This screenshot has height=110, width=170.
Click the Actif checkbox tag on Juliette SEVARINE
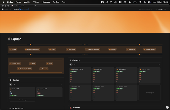[x=74, y=71]
